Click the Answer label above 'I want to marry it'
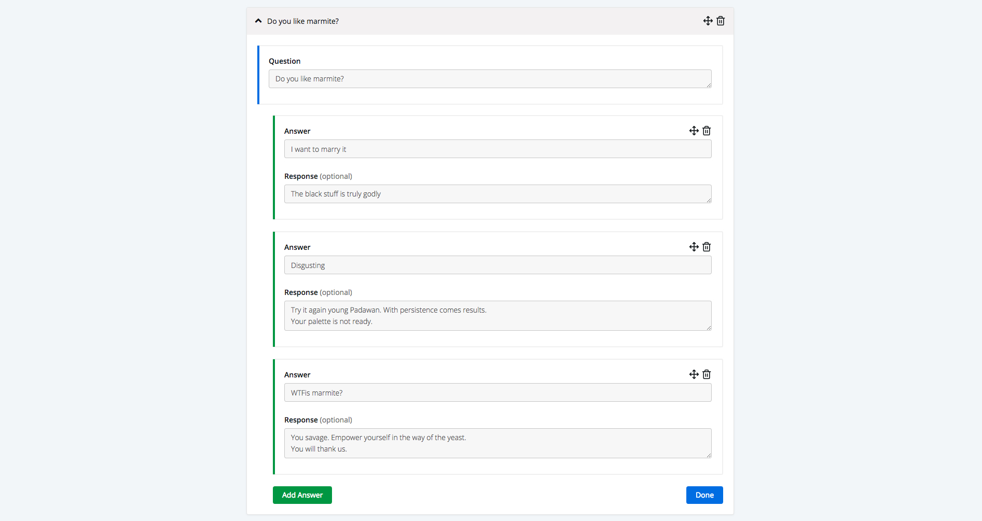 (297, 131)
